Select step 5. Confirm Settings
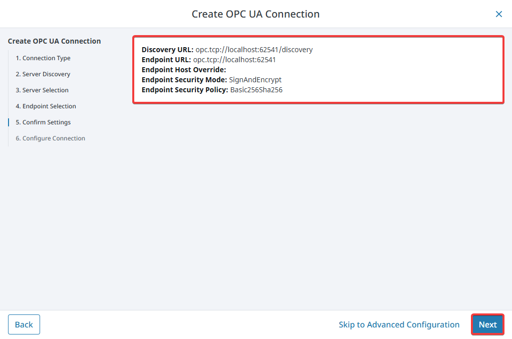The height and width of the screenshot is (339, 512). coord(43,122)
